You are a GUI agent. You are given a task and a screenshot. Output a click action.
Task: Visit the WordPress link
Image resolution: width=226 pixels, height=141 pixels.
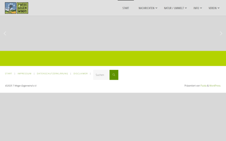(215, 86)
